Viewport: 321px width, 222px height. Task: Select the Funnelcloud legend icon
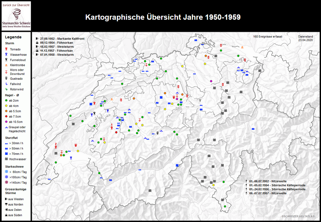tap(6, 60)
